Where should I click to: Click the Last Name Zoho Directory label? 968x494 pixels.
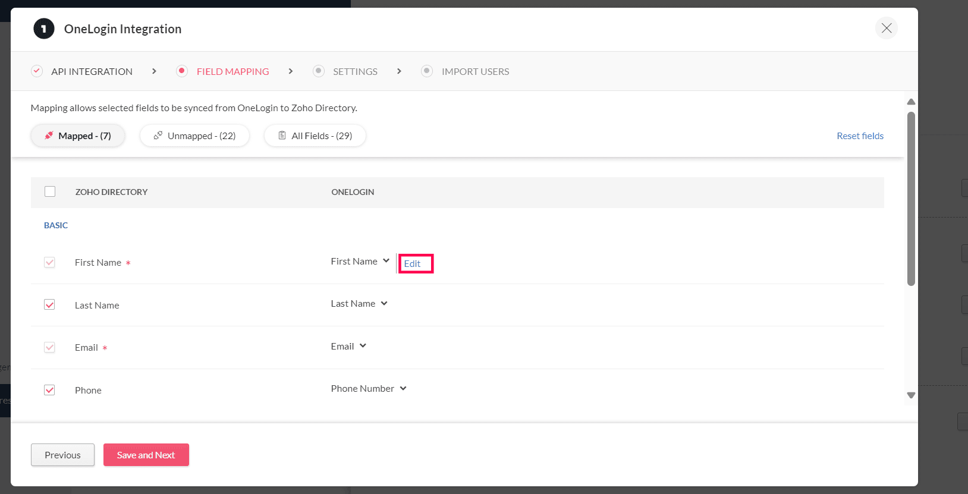(97, 306)
